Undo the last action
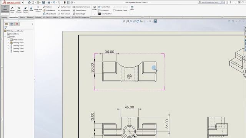Viewport: 246px width, 138px height. tap(54, 2)
